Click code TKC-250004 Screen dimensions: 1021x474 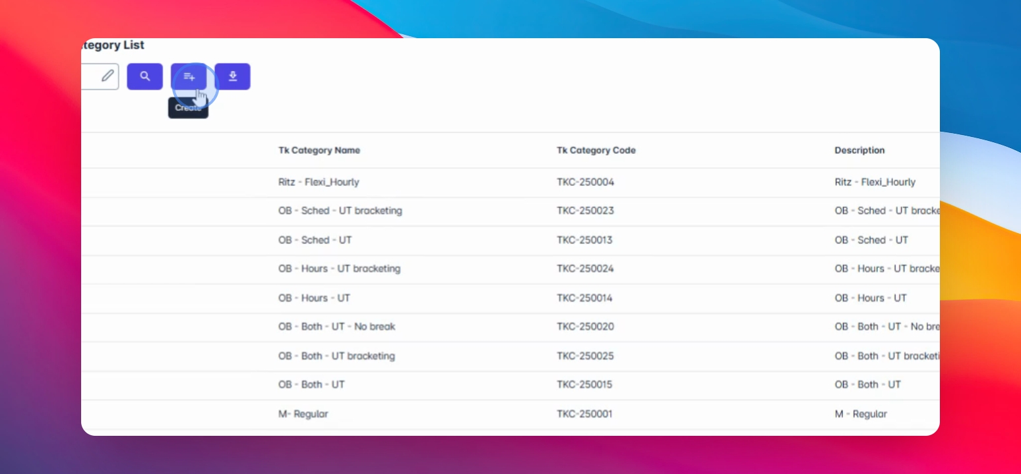[x=585, y=182]
